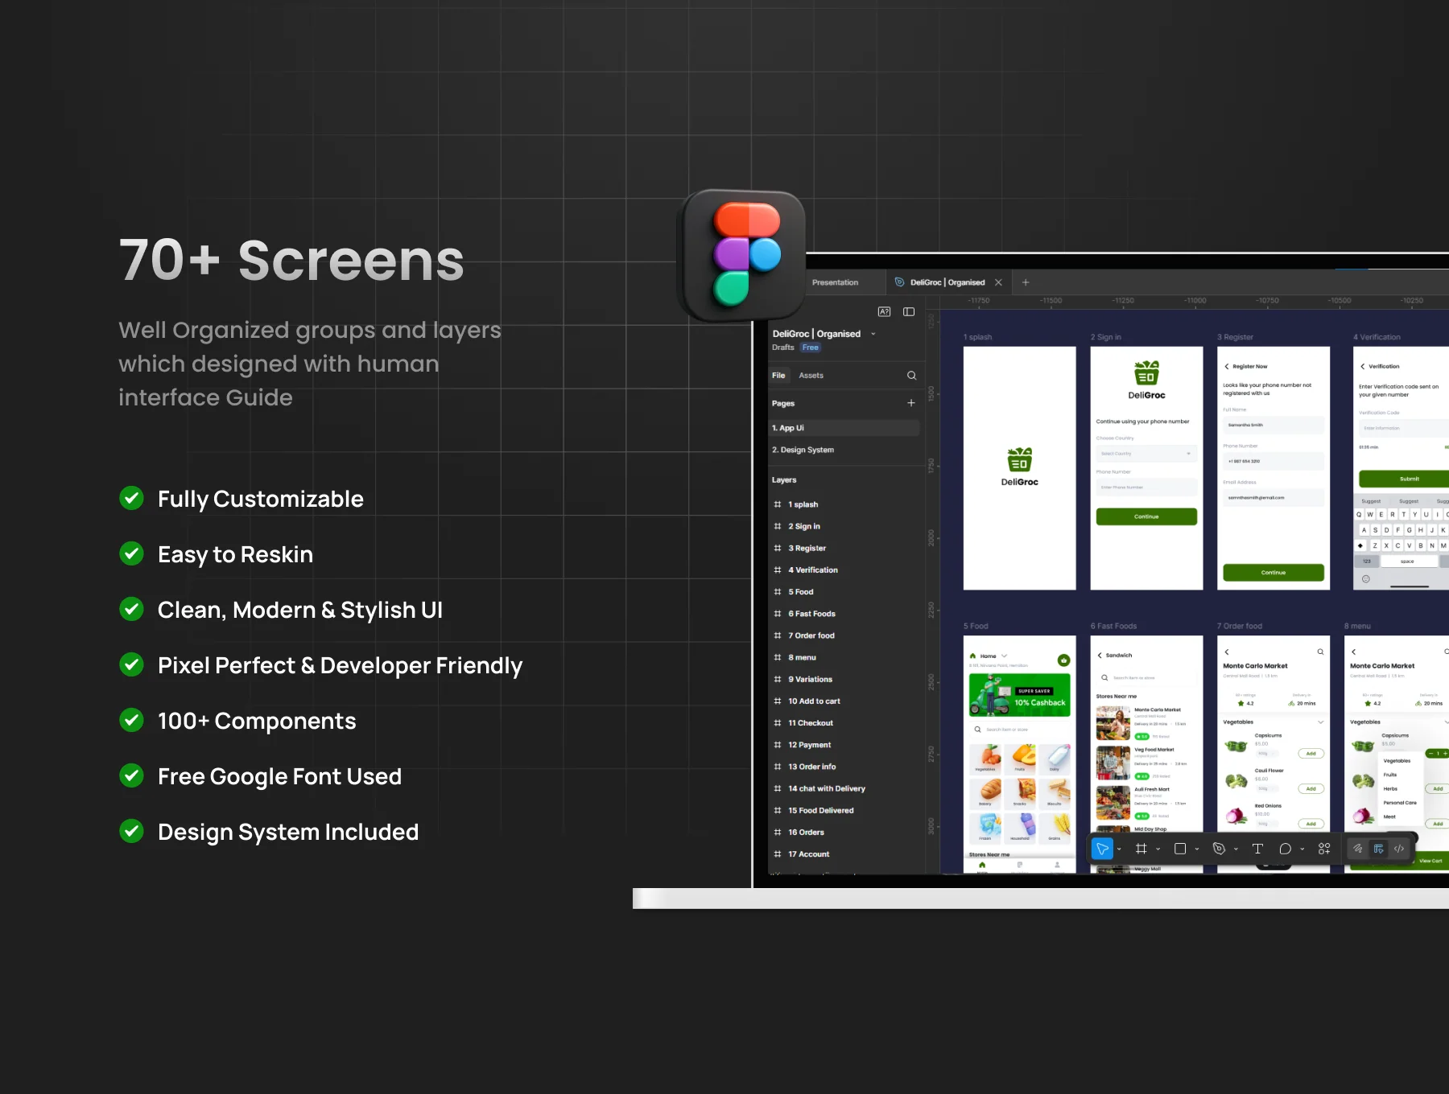The image size is (1449, 1094).
Task: Click Continue in the Sign in frame
Action: tap(1146, 516)
